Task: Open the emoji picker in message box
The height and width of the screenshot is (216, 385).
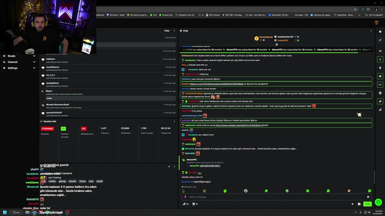Action: 368,197
